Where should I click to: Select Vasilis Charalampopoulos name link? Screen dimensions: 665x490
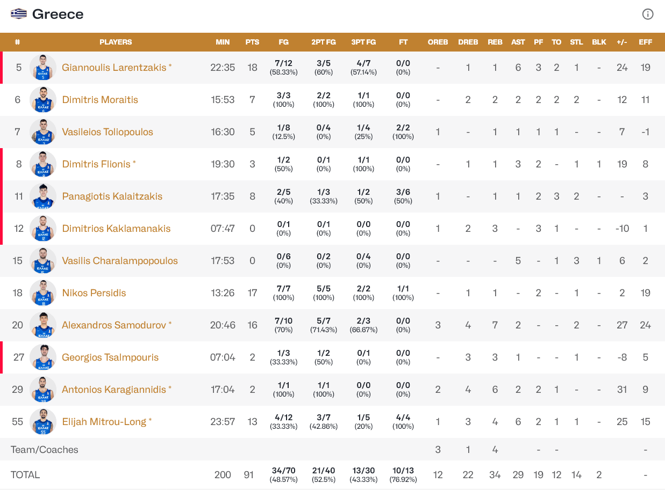point(120,261)
